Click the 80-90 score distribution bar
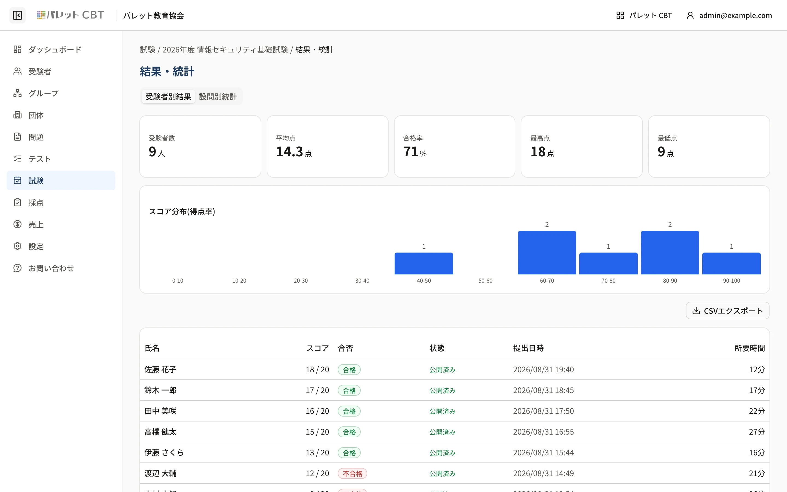The width and height of the screenshot is (787, 492). (669, 253)
